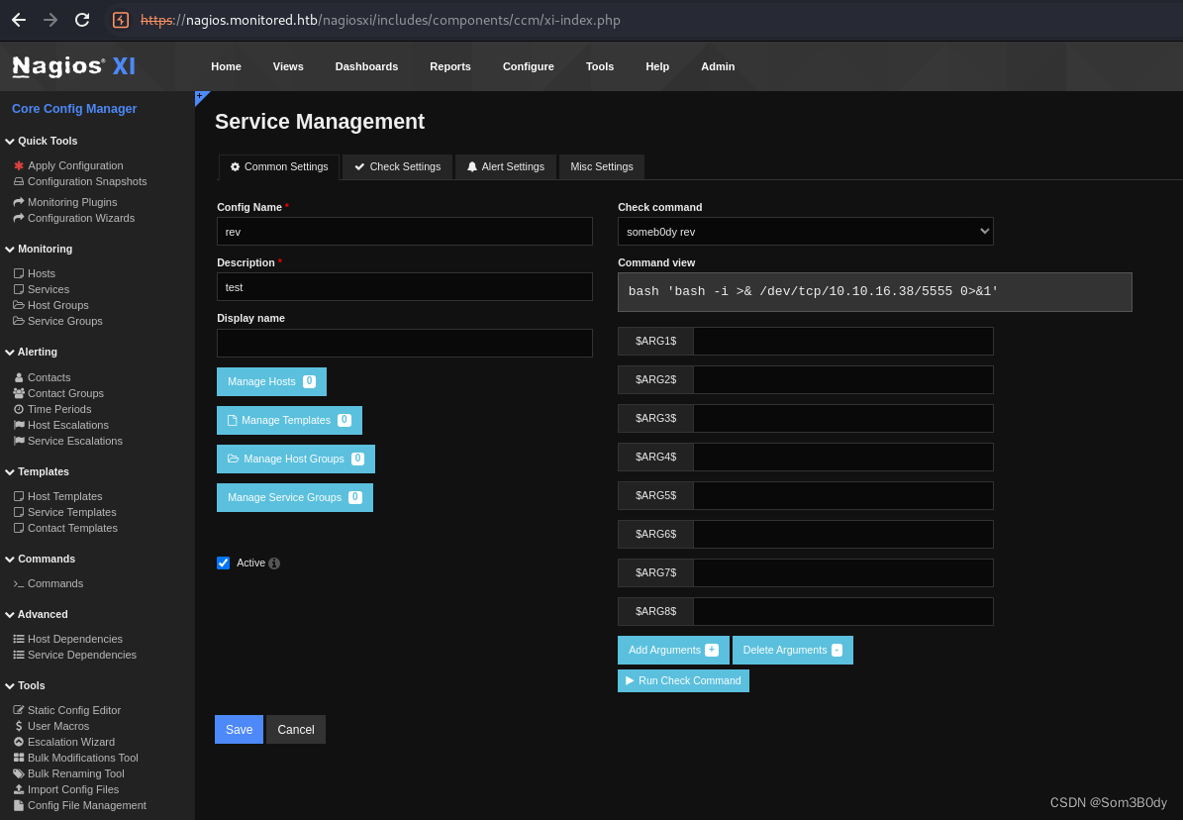
Task: Click the insecure connection shield icon
Action: coord(121,21)
